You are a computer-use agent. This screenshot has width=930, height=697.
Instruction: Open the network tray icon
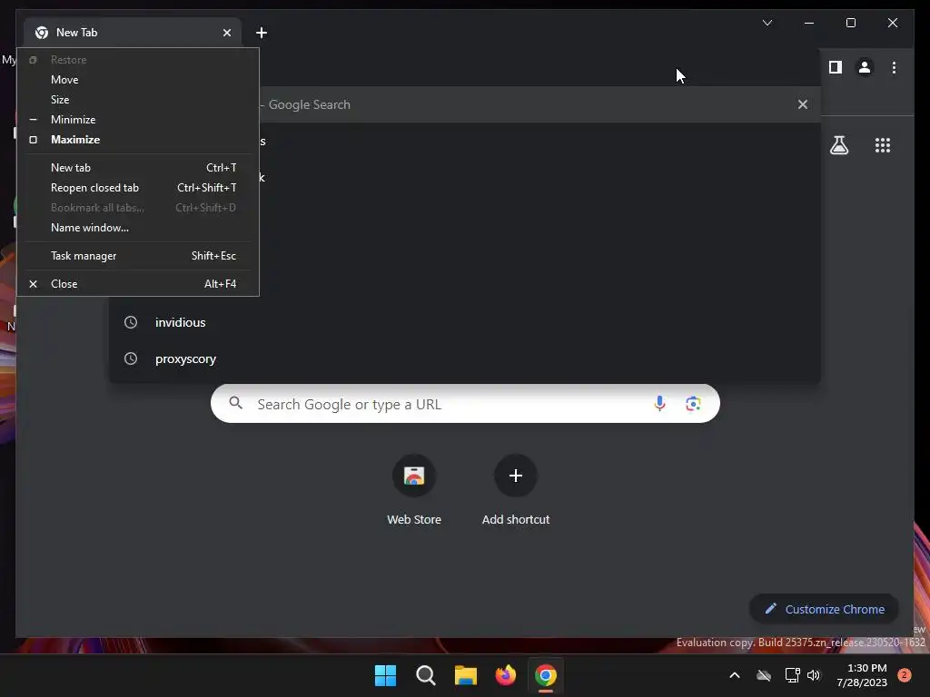click(792, 675)
